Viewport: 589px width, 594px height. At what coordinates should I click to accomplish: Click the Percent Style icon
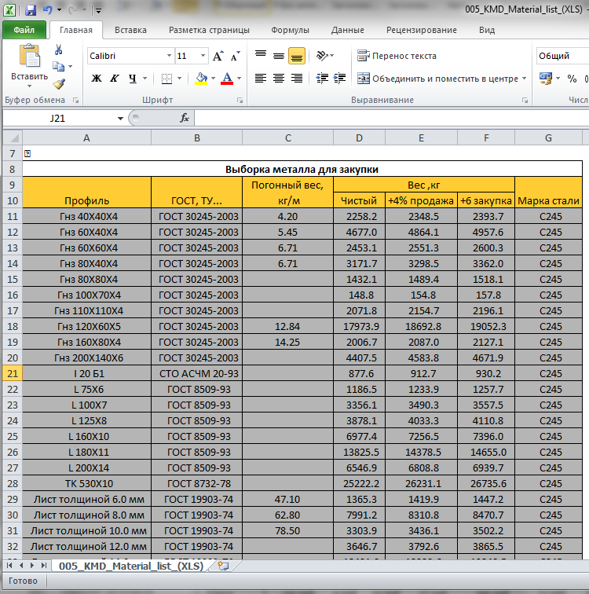572,79
